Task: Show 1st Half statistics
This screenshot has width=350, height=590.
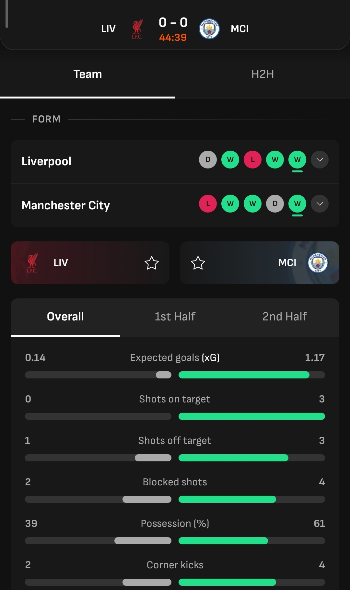Action: pyautogui.click(x=175, y=317)
